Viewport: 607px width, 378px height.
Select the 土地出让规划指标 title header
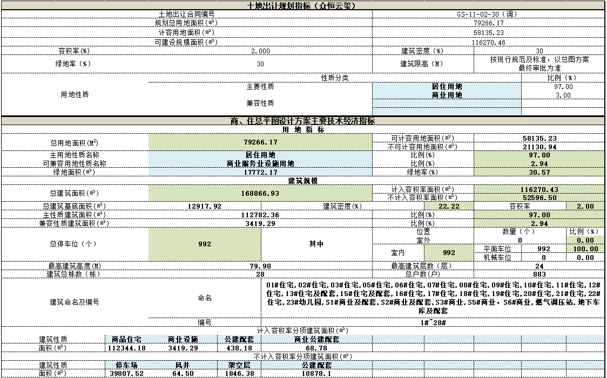click(303, 5)
